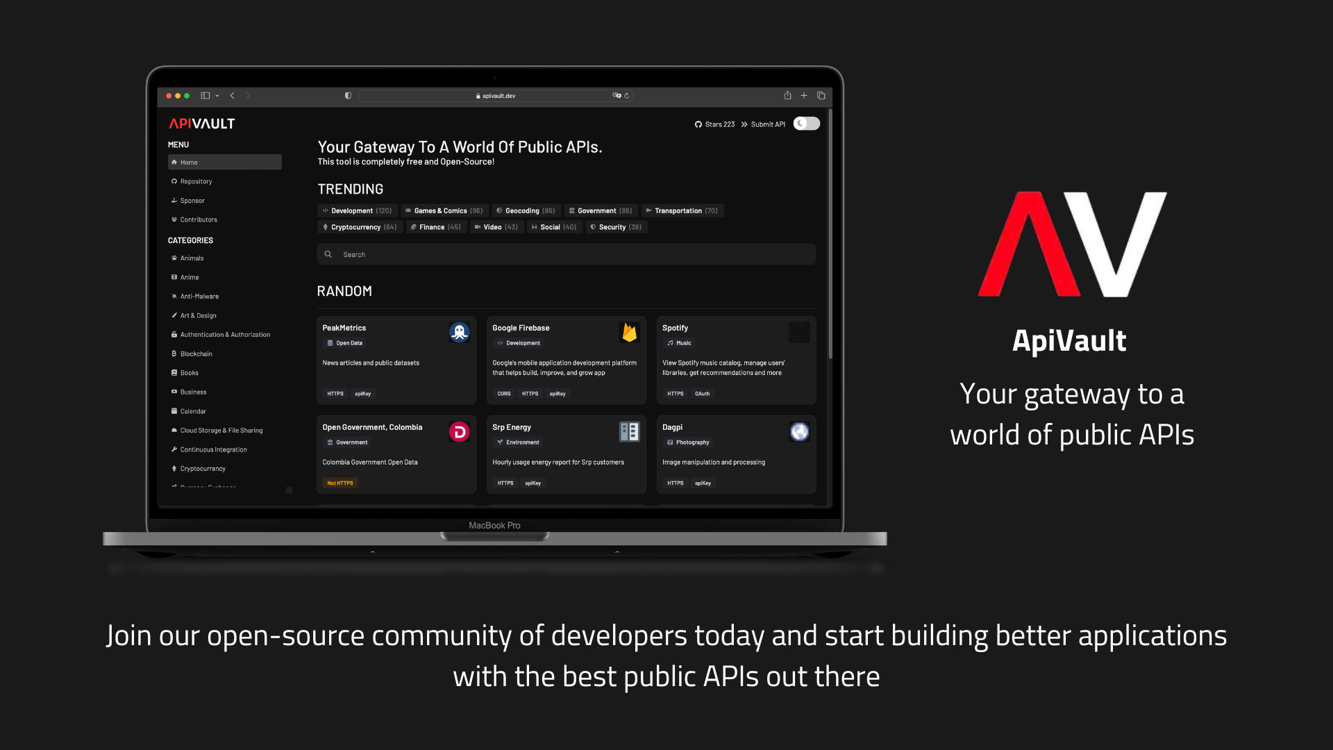Click the PeakMetrics octopus logo icon

pyautogui.click(x=459, y=333)
